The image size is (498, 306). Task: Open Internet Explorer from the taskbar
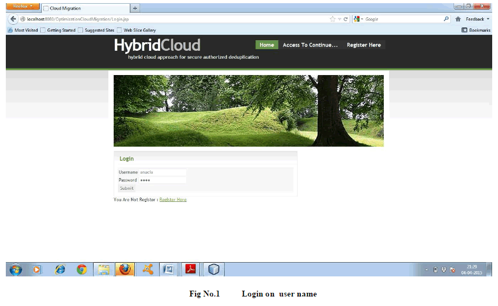coord(60,270)
